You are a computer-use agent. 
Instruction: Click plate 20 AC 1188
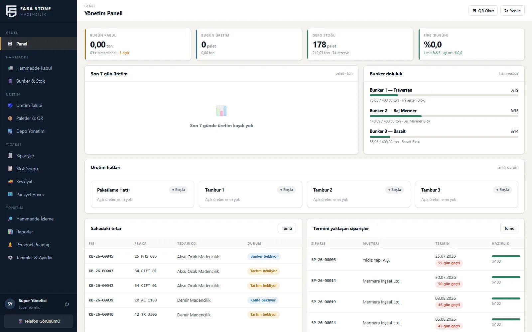pos(146,300)
